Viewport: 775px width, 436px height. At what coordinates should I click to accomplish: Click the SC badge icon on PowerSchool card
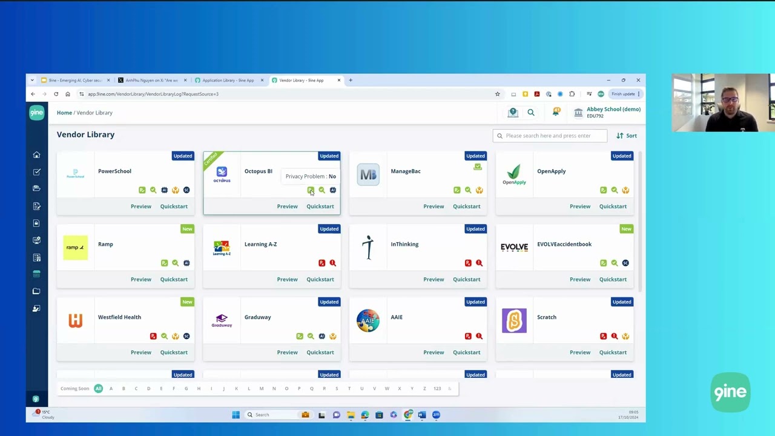tap(186, 190)
